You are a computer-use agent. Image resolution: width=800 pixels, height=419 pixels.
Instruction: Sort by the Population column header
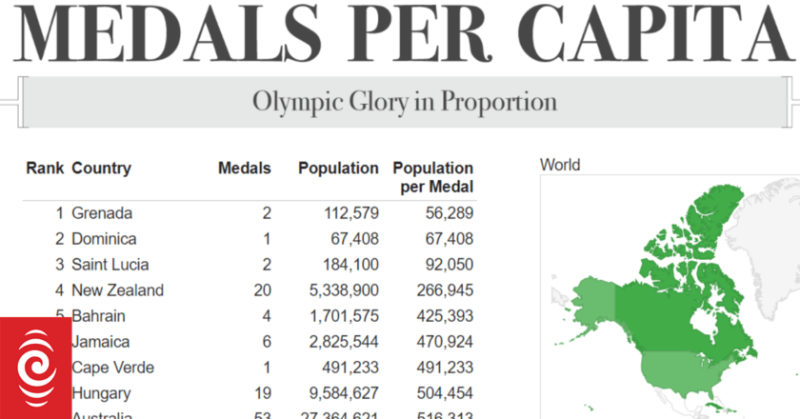(x=338, y=169)
